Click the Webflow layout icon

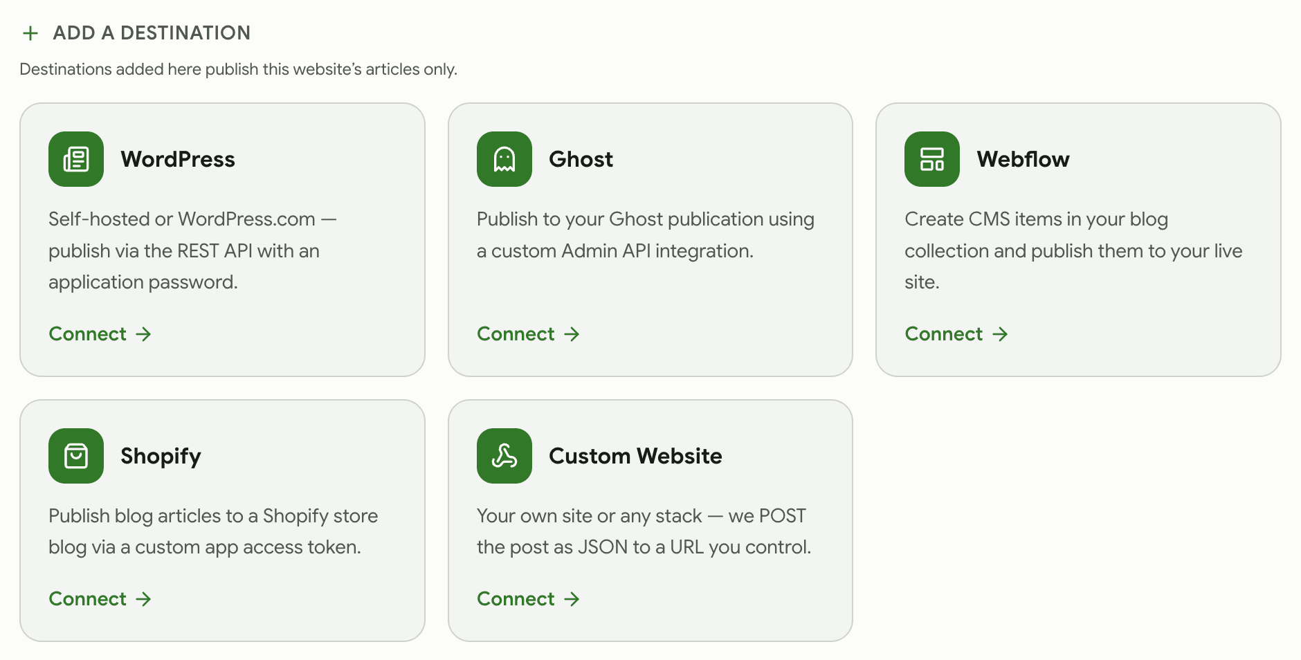pyautogui.click(x=932, y=159)
